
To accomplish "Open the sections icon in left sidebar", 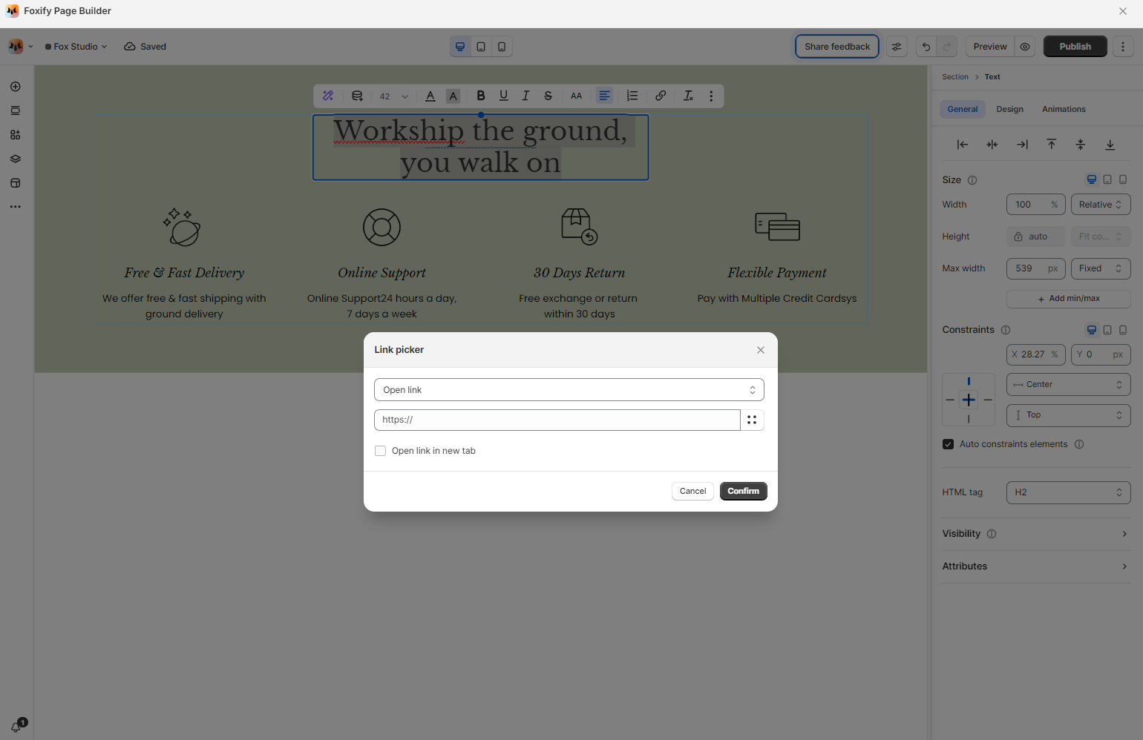I will [16, 110].
